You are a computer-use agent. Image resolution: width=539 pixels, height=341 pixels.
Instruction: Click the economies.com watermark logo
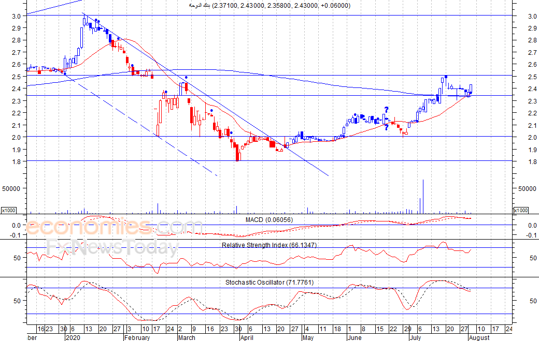(x=114, y=227)
